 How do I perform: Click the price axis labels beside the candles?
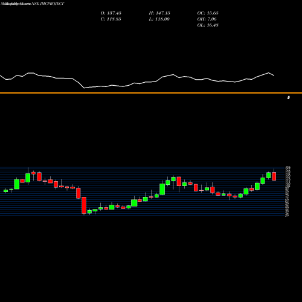[288, 191]
